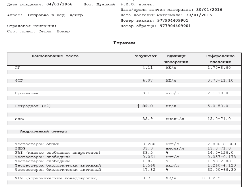Click the Референсные значения column header
Image resolution: width=245 pixels, height=187 pixels.
coord(220,59)
